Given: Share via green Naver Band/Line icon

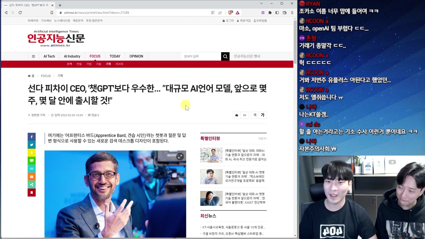Looking at the screenshot, I should [x=32, y=161].
